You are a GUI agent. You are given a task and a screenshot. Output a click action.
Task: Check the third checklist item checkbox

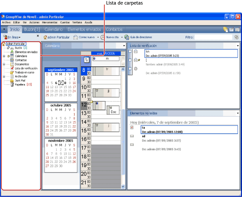tap(130, 68)
